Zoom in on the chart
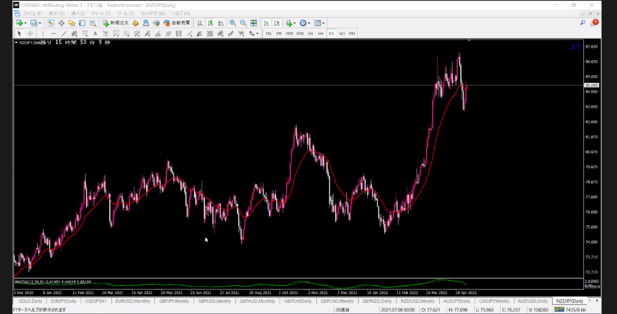Screen dimensions: 617x314 (x=233, y=24)
